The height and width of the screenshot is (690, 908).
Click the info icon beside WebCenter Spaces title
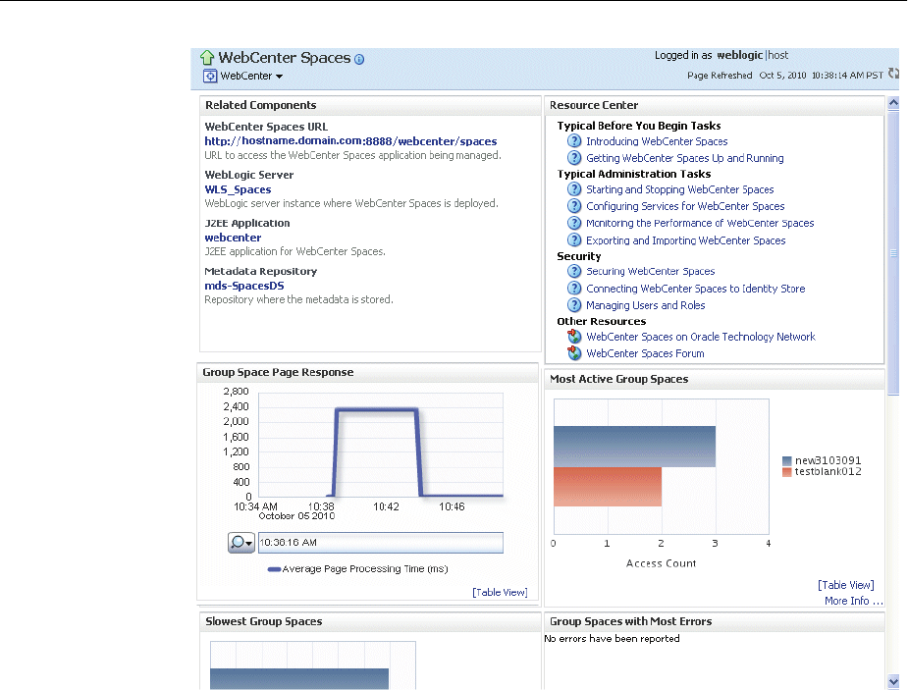[359, 59]
